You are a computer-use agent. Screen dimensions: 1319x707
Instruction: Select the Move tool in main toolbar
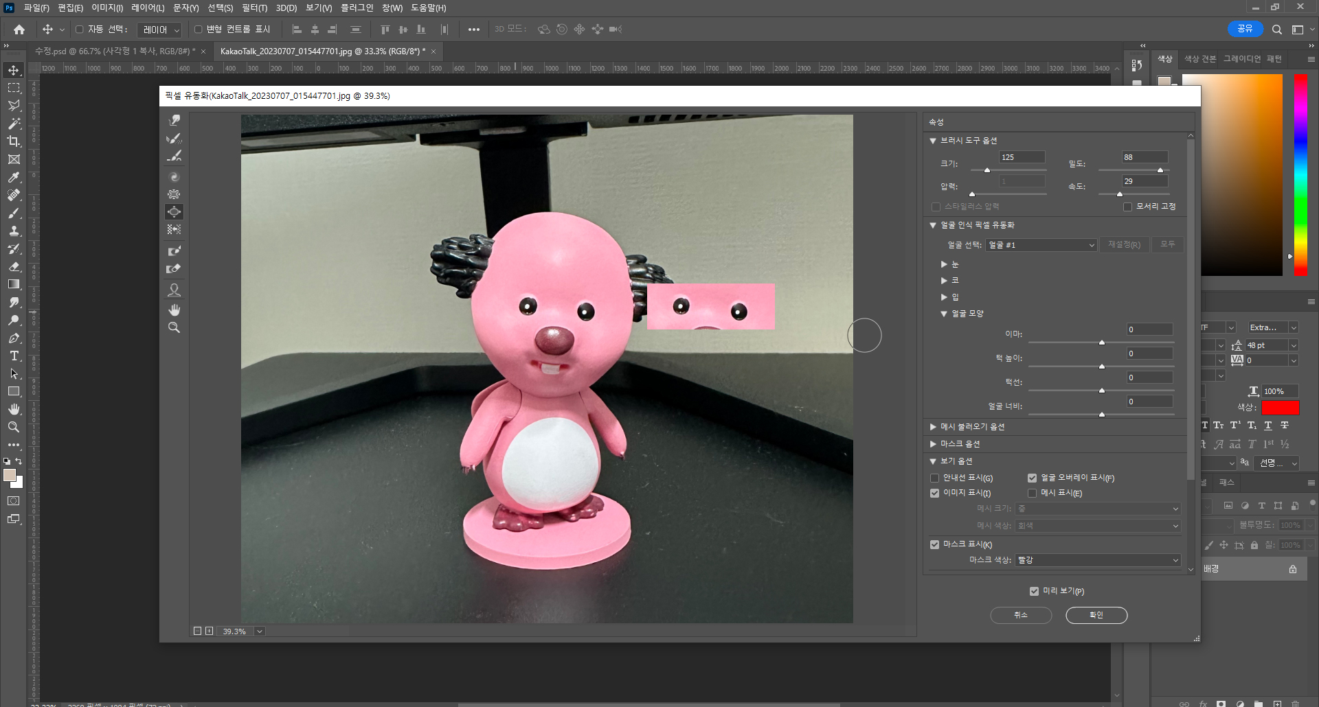coord(14,70)
